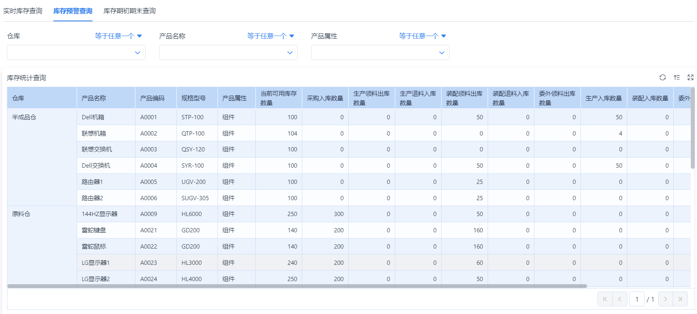This screenshot has width=697, height=314.
Task: Click product code A0021
Action: [x=156, y=230]
